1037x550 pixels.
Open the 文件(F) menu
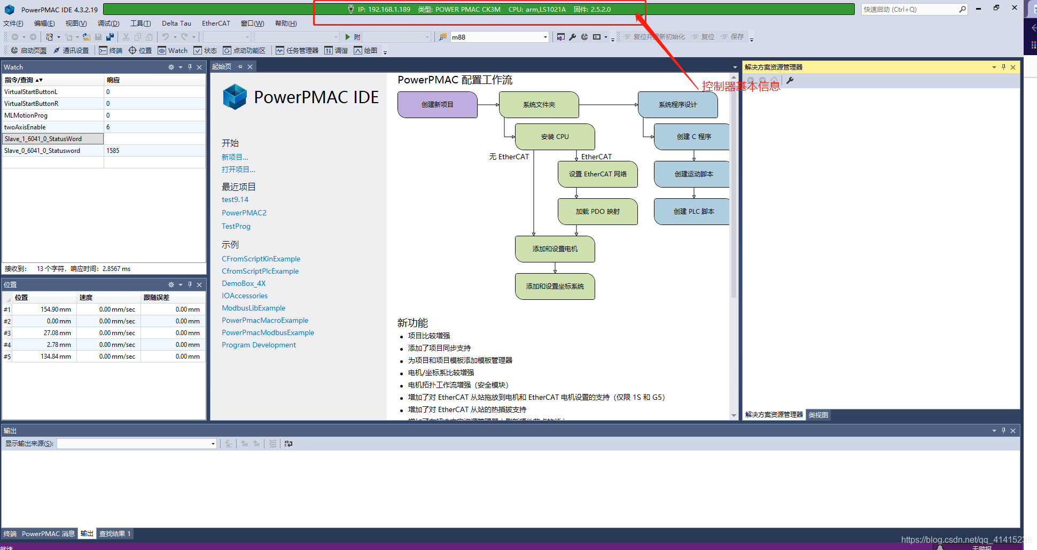(13, 24)
